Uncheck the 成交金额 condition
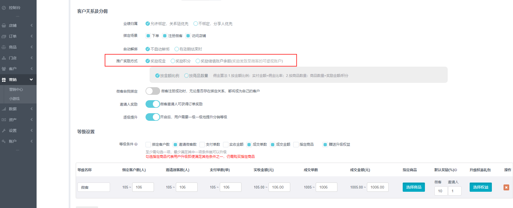 coord(273,145)
